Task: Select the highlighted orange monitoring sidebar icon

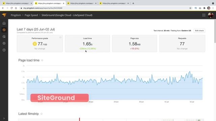Action: pos(4,30)
